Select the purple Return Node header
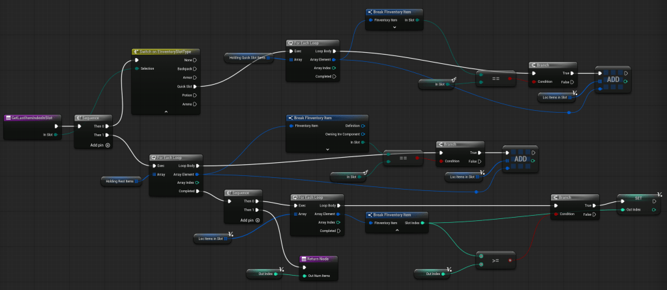This screenshot has height=290, width=667. tap(319, 259)
